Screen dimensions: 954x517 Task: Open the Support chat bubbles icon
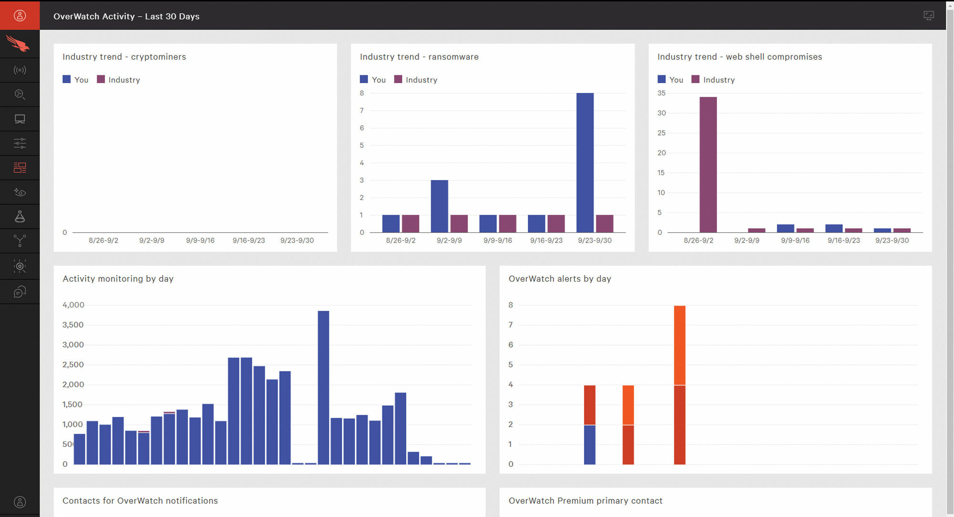[20, 292]
